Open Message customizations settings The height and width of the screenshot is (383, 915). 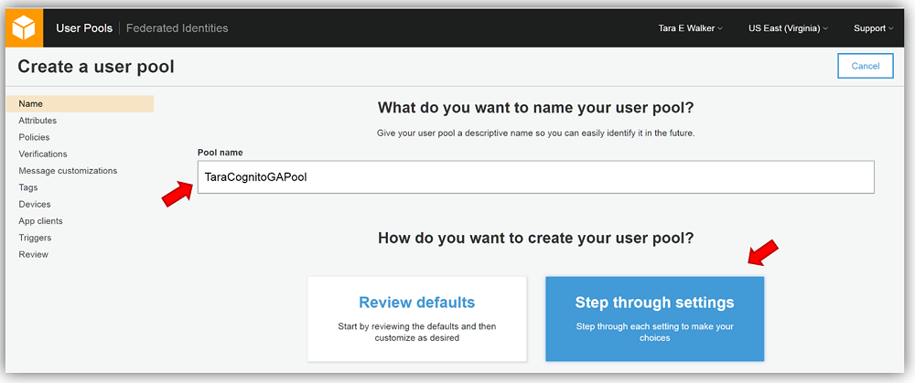point(68,171)
